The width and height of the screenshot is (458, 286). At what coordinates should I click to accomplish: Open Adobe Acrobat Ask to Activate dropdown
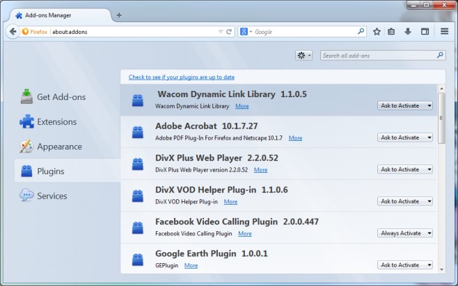(405, 137)
